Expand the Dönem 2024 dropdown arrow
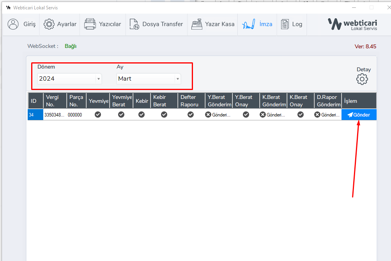Viewport: 391px width, 261px height. click(x=99, y=79)
